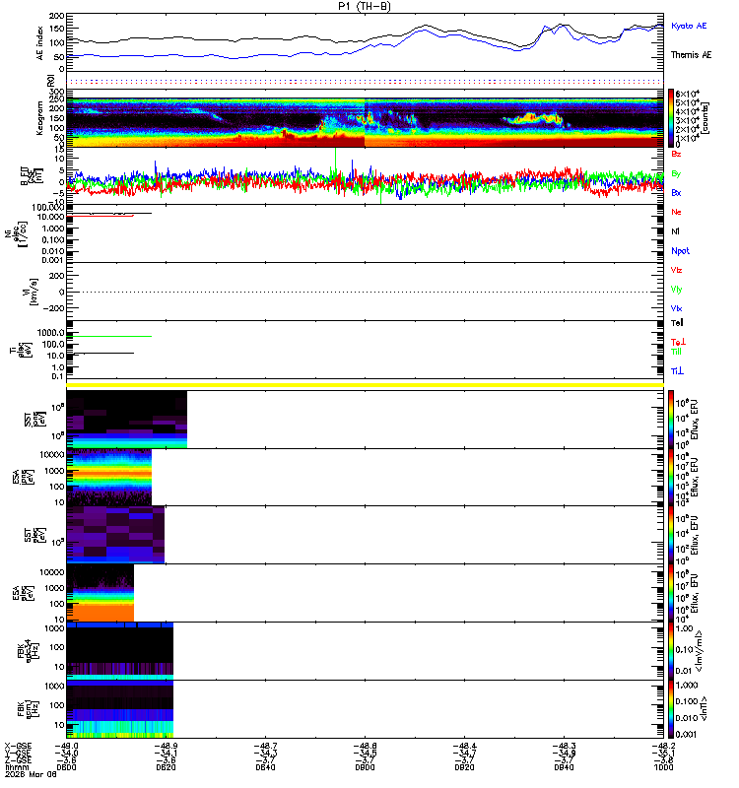Click the yellow horizontal status bar
Image resolution: width=739 pixels, height=788 pixels.
coord(365,385)
